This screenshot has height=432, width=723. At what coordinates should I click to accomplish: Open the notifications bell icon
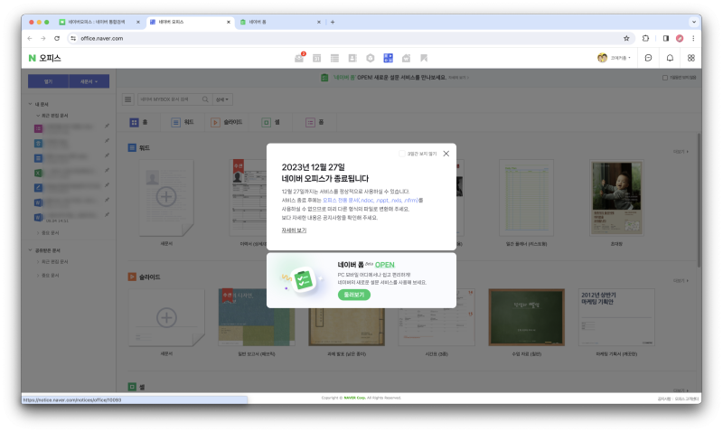pos(670,58)
